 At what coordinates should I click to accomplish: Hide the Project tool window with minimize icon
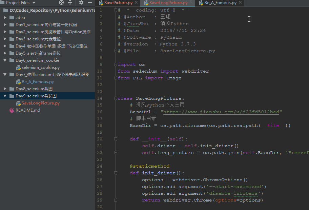[90, 2]
